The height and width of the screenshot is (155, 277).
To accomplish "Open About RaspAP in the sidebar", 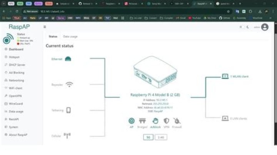I will click(16, 135).
